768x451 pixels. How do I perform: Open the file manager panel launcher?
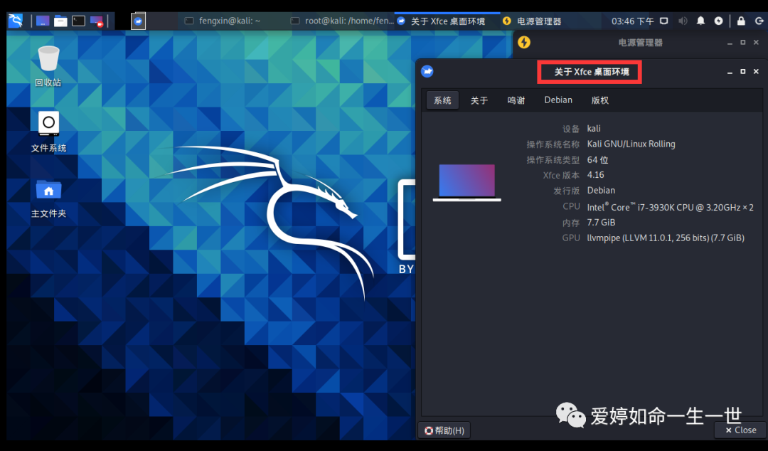click(60, 21)
